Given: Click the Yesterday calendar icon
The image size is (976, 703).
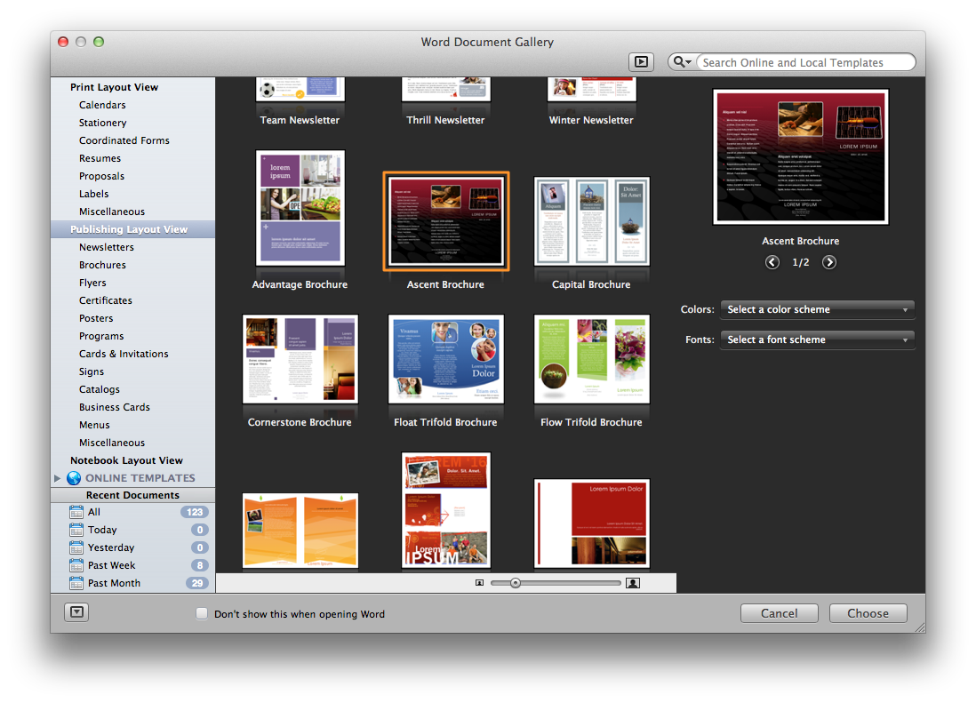Looking at the screenshot, I should pyautogui.click(x=76, y=547).
